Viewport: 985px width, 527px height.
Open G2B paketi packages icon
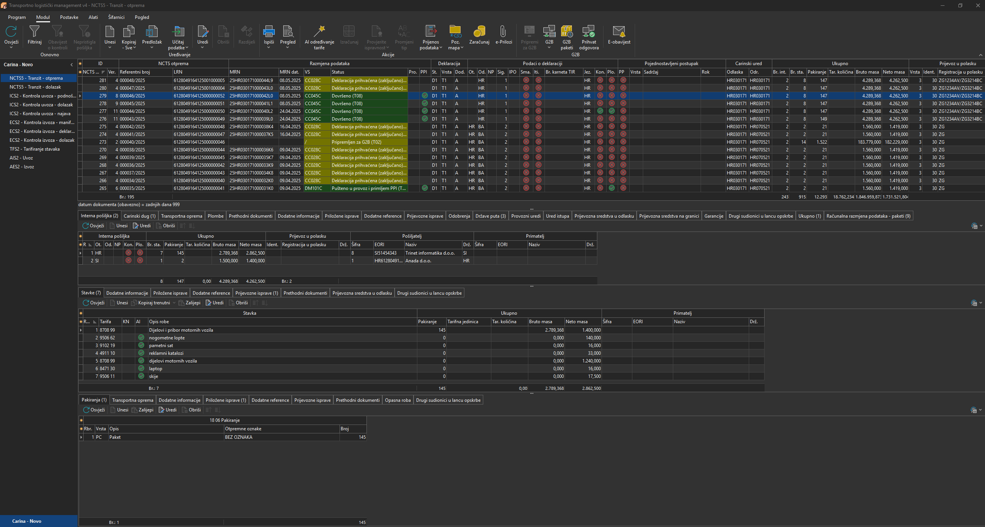click(x=567, y=31)
